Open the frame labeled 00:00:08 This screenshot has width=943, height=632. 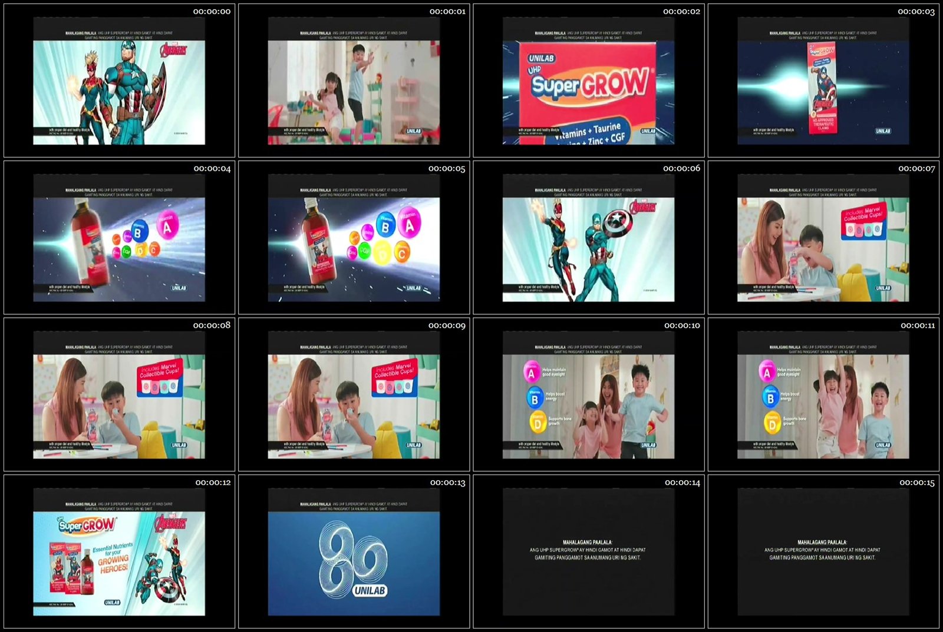click(119, 395)
